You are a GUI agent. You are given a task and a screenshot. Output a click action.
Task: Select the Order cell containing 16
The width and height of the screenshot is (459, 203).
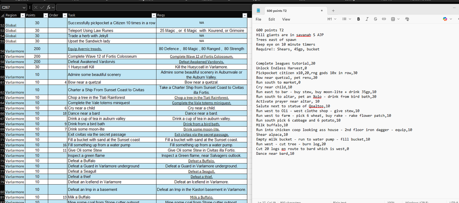click(58, 145)
